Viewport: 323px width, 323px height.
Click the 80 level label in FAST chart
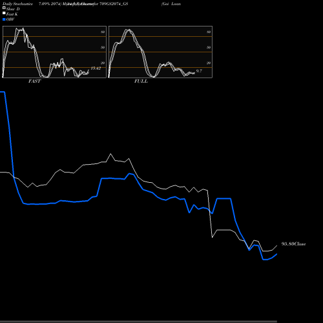point(103,32)
